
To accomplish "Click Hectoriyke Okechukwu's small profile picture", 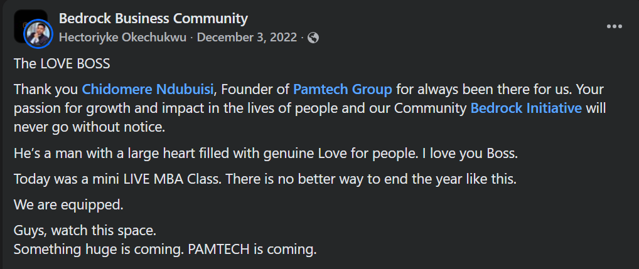I will [x=38, y=34].
